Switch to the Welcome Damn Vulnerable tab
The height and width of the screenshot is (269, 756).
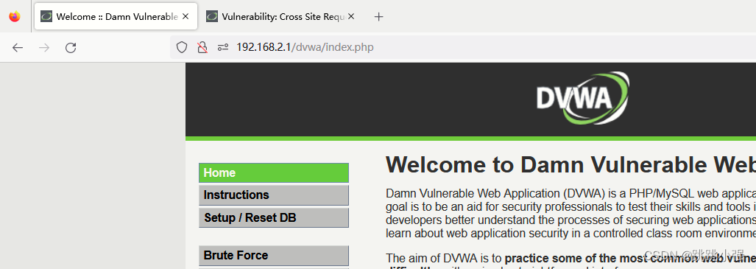click(x=116, y=16)
